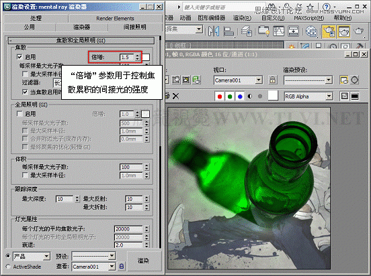The width and height of the screenshot is (371, 276).
Task: Open the 查看 Camera001 view dropdown
Action: [93, 267]
